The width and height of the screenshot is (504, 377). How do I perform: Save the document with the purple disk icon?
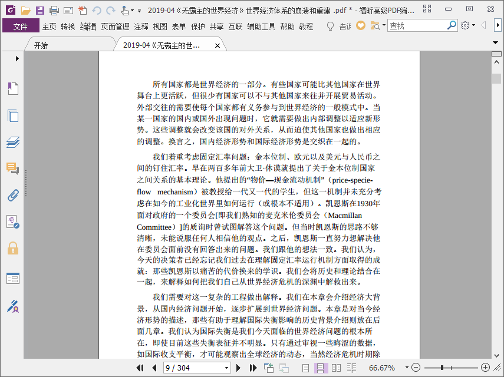point(40,11)
